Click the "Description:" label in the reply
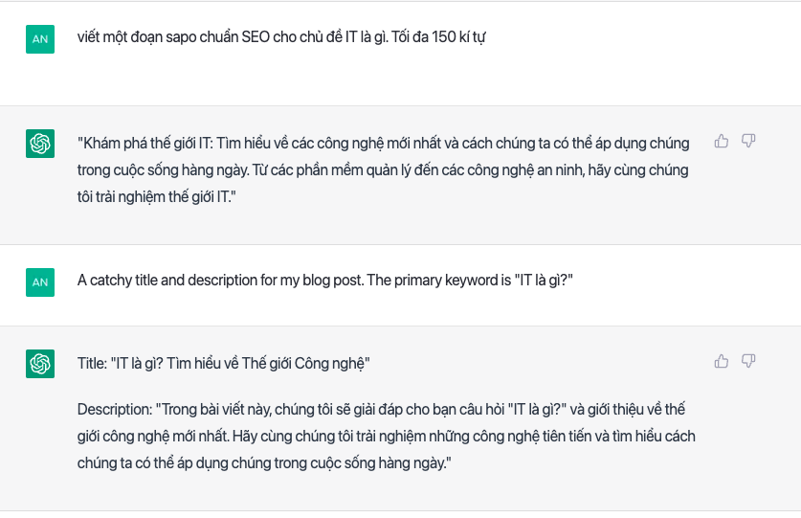Viewport: 801px width, 518px height. pyautogui.click(x=114, y=410)
